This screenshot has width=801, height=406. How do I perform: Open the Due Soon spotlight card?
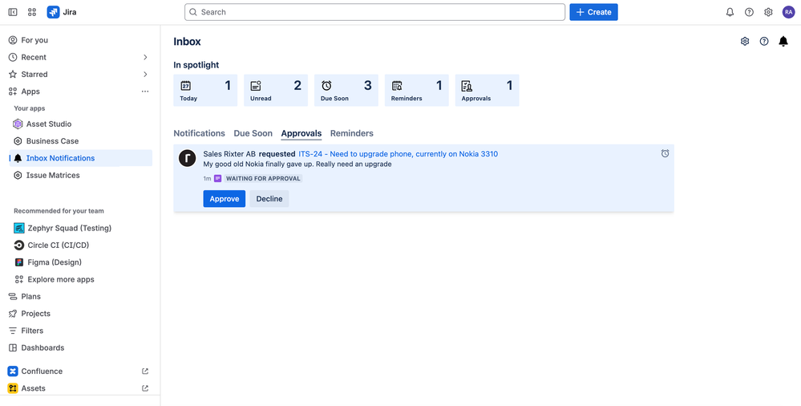(346, 90)
